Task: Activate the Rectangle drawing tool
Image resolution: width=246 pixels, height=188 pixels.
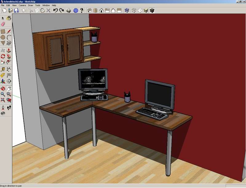Action: click(3, 31)
